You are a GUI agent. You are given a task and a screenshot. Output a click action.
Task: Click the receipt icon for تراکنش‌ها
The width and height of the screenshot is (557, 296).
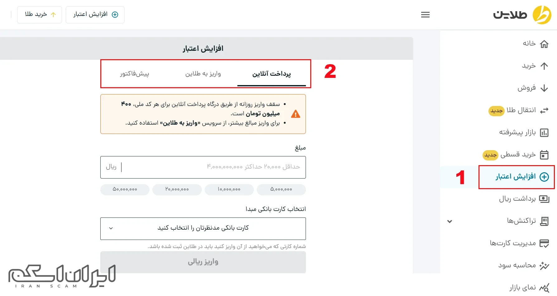544,221
